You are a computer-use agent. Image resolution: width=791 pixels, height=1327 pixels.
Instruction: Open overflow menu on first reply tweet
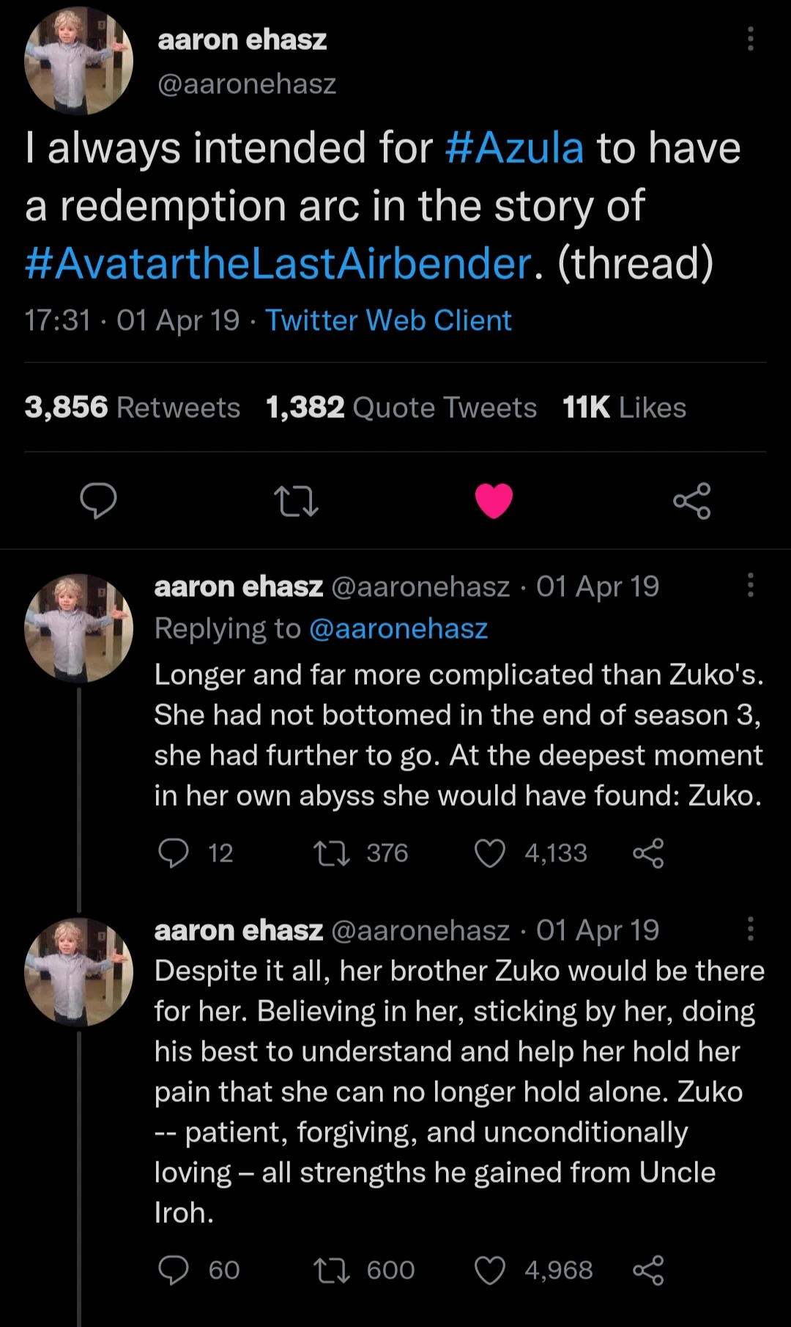pyautogui.click(x=750, y=585)
